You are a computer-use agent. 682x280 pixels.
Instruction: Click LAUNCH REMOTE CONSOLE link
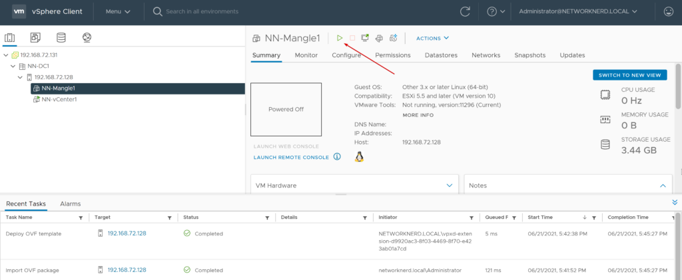292,157
